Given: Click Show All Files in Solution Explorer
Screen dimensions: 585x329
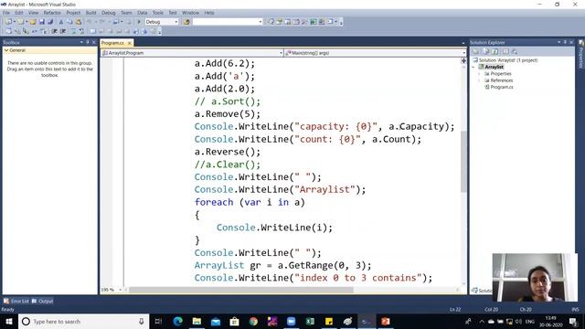Looking at the screenshot, I should [x=485, y=51].
